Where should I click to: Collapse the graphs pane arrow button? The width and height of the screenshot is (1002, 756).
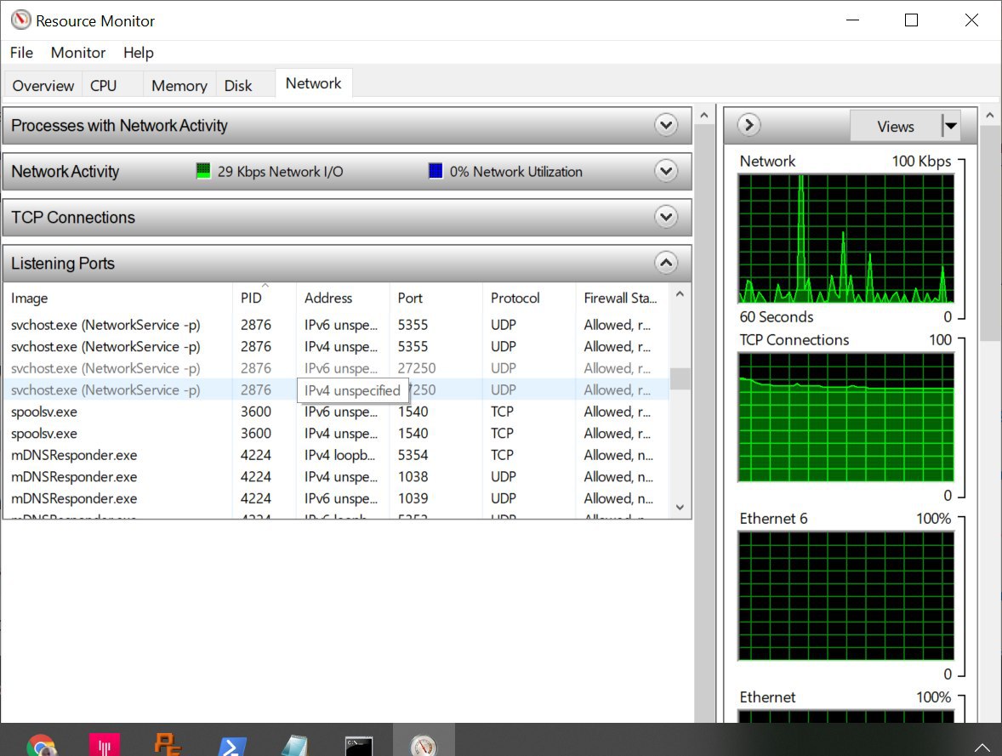pyautogui.click(x=749, y=125)
